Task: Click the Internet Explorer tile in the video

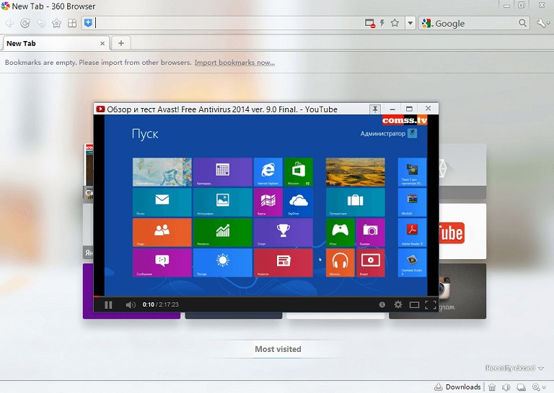Action: 268,172
